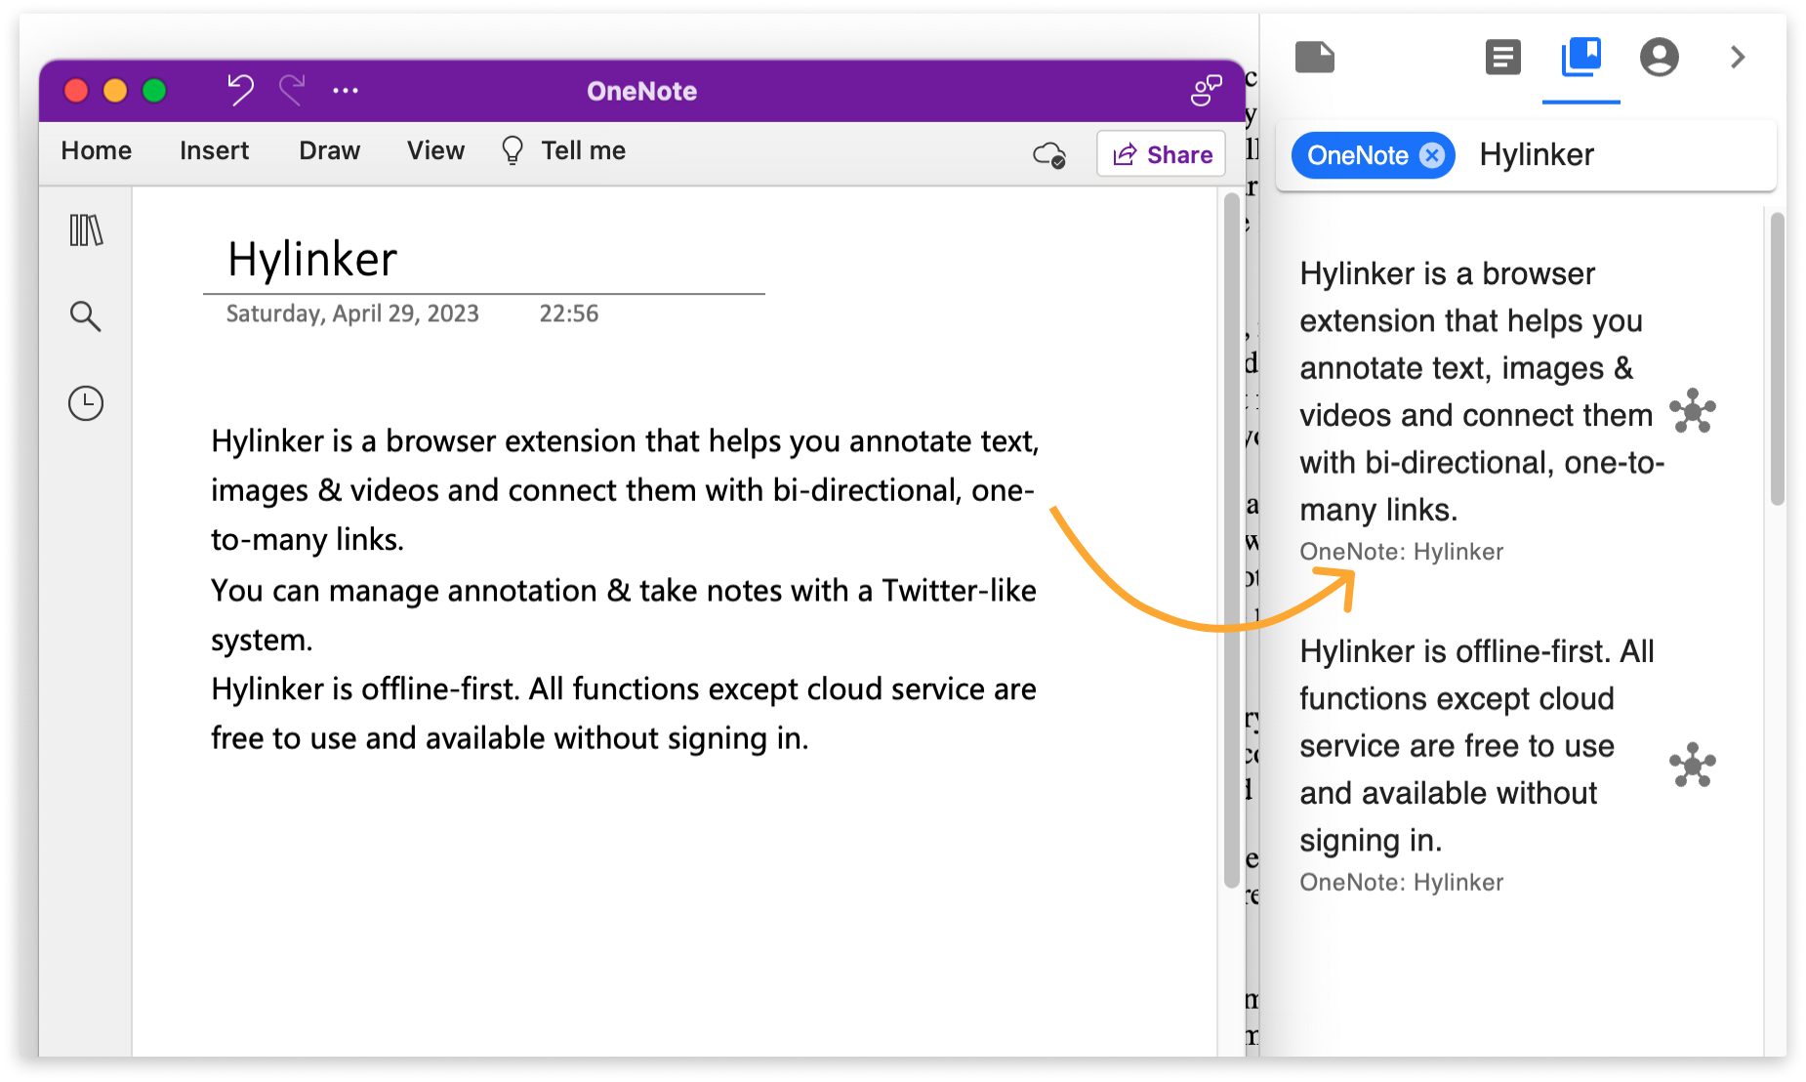Viewport: 1806px width, 1082px height.
Task: Open link graph icon for offline-first annotation
Action: tap(1693, 765)
